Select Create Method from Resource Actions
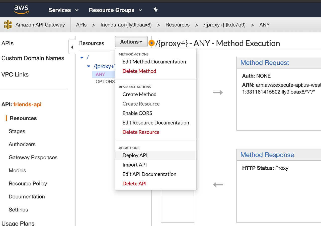This screenshot has width=321, height=226. (x=139, y=94)
